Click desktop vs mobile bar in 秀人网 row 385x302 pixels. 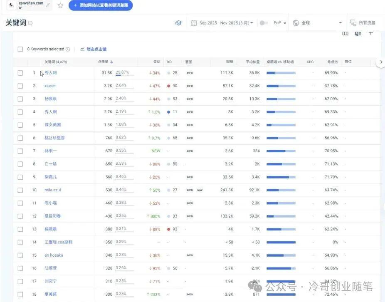pos(281,73)
